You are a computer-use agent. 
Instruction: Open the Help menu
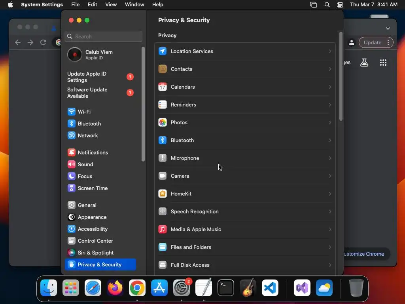coord(157,5)
